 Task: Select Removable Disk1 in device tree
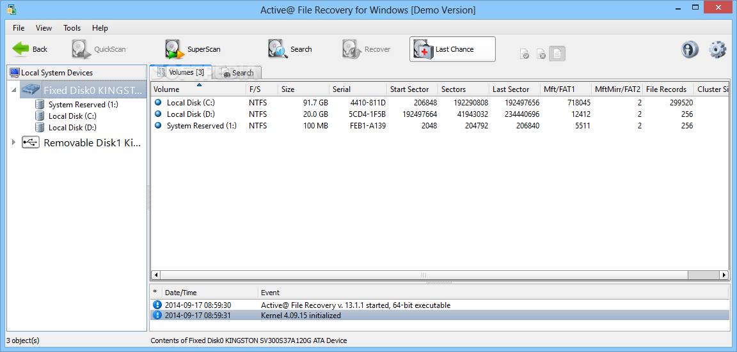click(91, 142)
